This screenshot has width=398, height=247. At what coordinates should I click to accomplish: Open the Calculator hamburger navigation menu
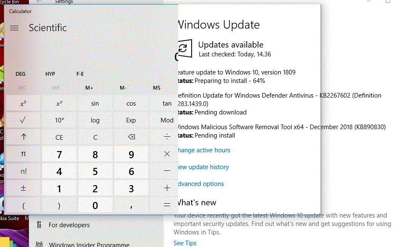(14, 28)
